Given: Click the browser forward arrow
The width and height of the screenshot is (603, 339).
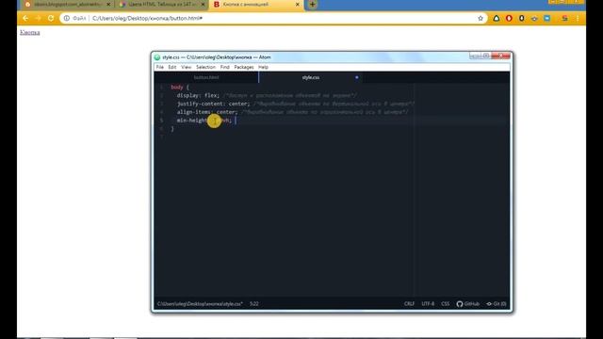Looking at the screenshot, I should click(x=38, y=18).
